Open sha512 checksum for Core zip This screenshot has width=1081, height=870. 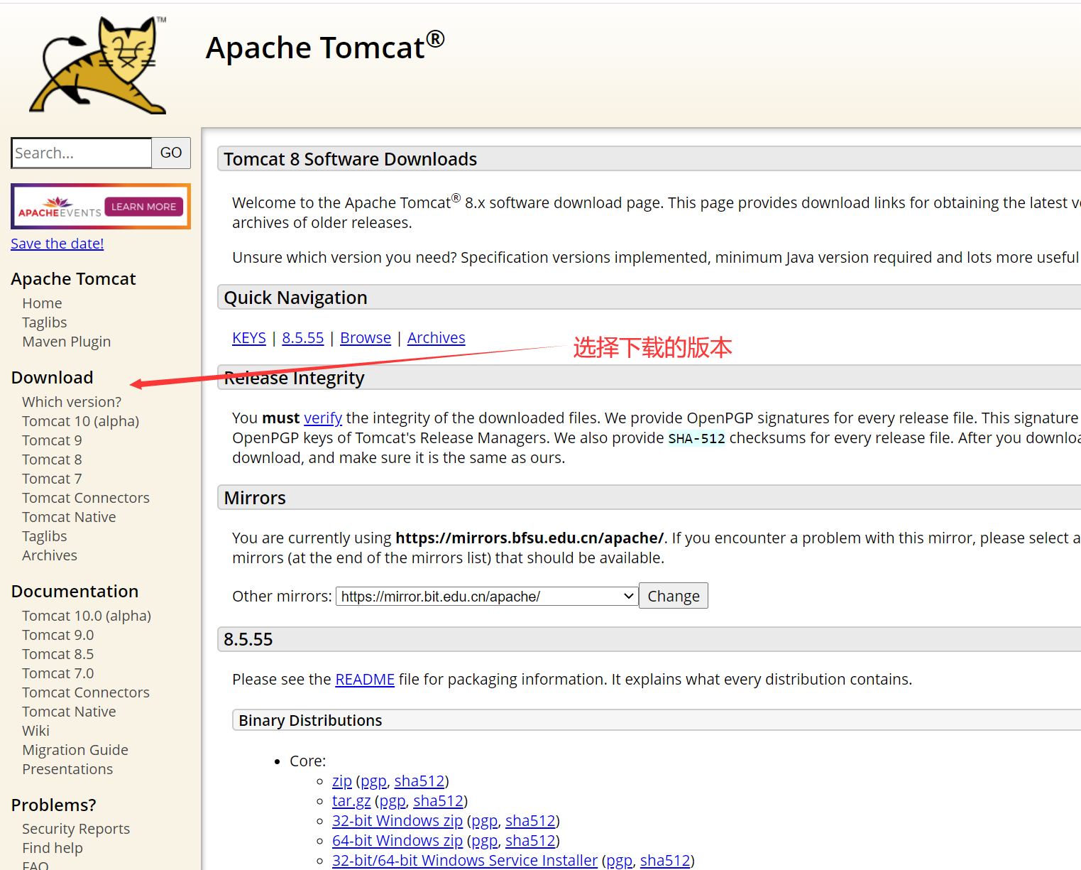point(419,781)
